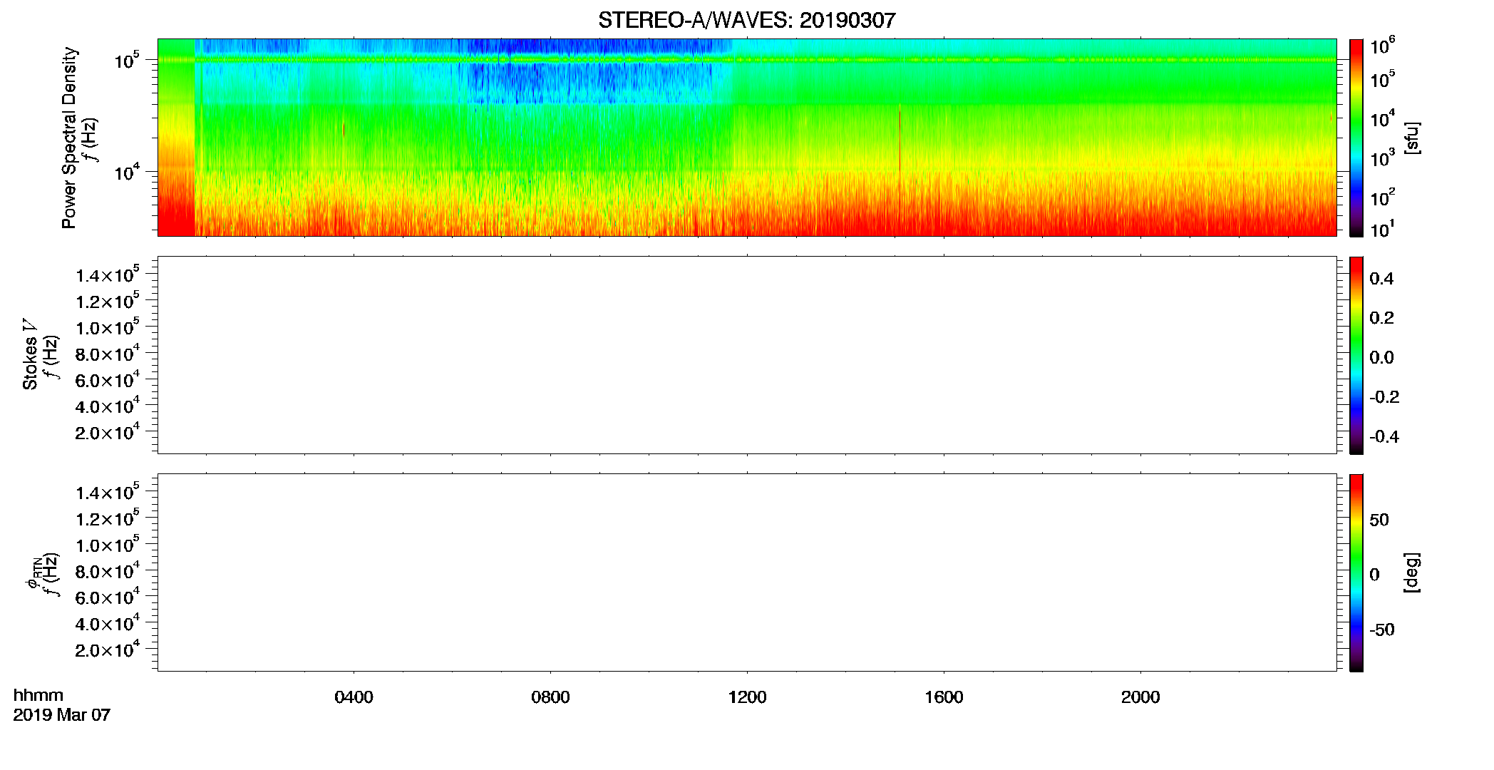This screenshot has width=1494, height=770.
Task: Click the 8.0×10^4 tick on phi RTN axis
Action: (108, 570)
